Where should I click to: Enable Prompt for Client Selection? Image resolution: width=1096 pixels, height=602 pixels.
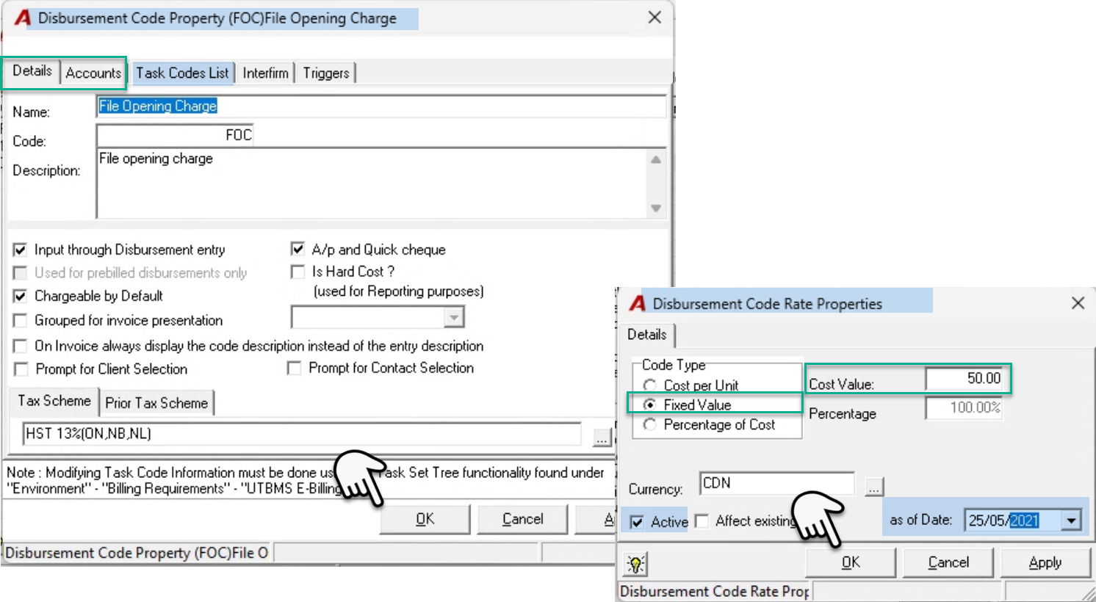tap(21, 369)
